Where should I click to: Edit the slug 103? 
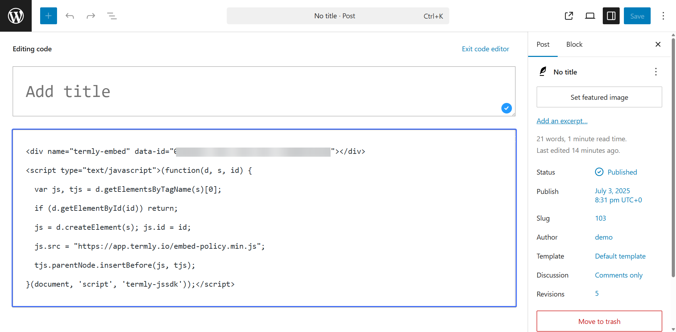click(600, 218)
